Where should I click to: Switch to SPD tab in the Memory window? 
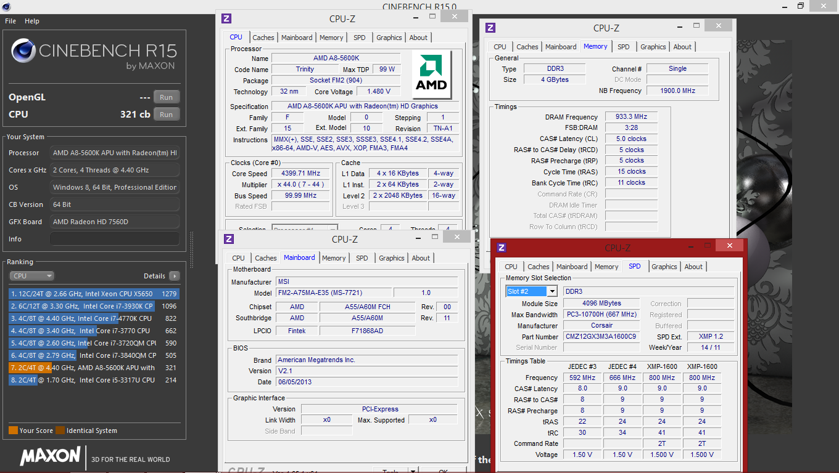pyautogui.click(x=624, y=47)
